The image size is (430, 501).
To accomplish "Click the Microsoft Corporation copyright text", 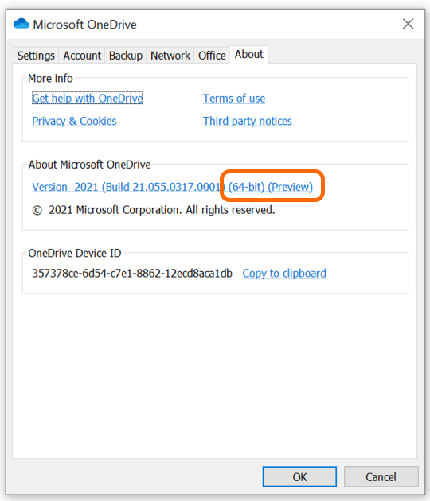I will point(154,210).
